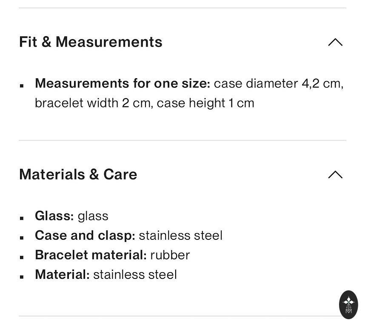365x326 pixels.
Task: Collapse the Materials & Care section chevron
Action: [335, 174]
